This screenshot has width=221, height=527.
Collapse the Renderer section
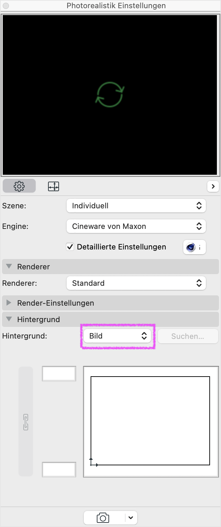pos(110,267)
